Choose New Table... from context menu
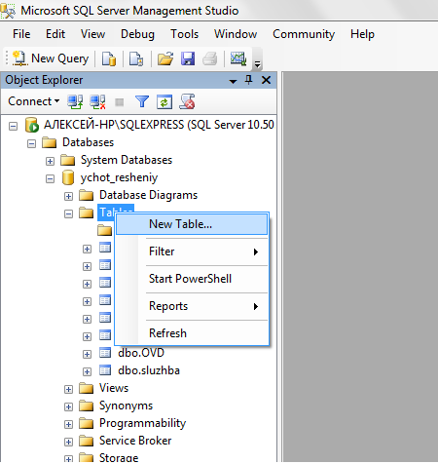The image size is (438, 464). [192, 224]
